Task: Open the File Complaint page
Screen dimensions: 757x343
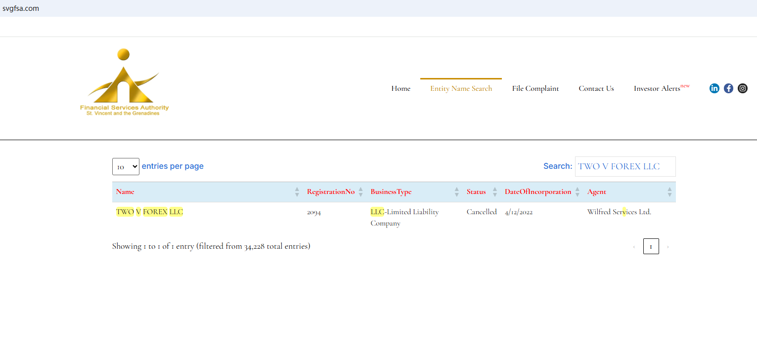Action: coord(535,89)
